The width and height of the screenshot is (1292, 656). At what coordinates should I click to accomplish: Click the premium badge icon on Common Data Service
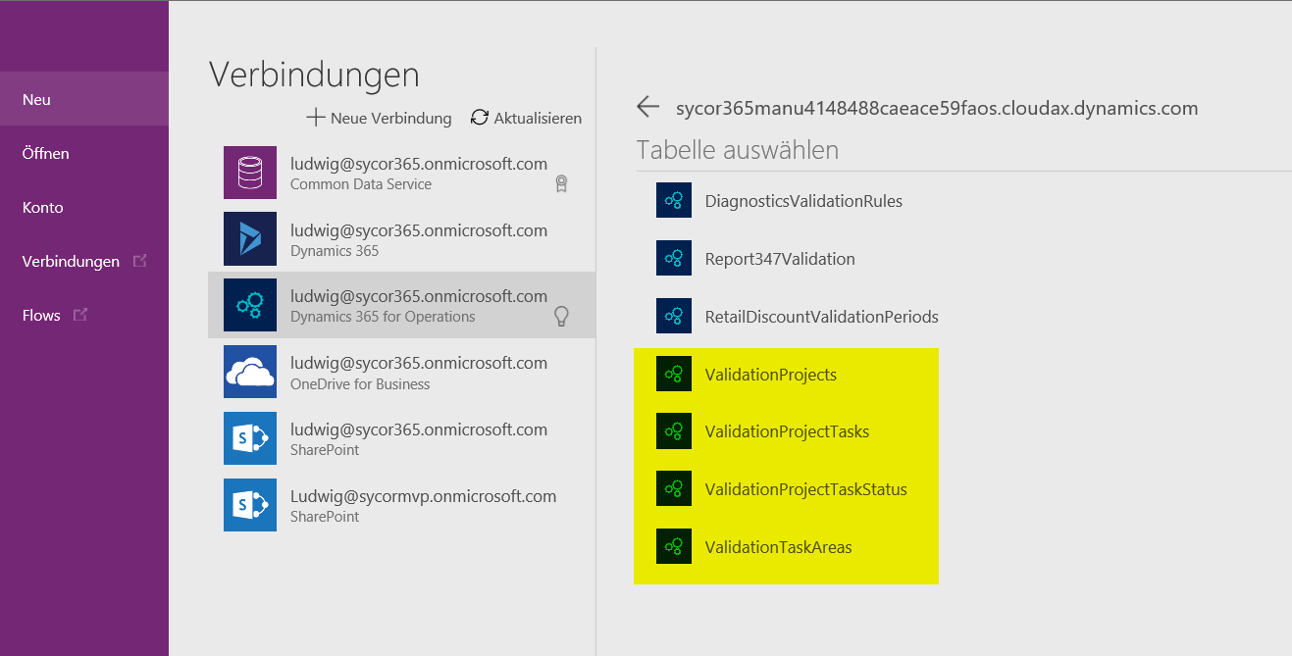(561, 183)
